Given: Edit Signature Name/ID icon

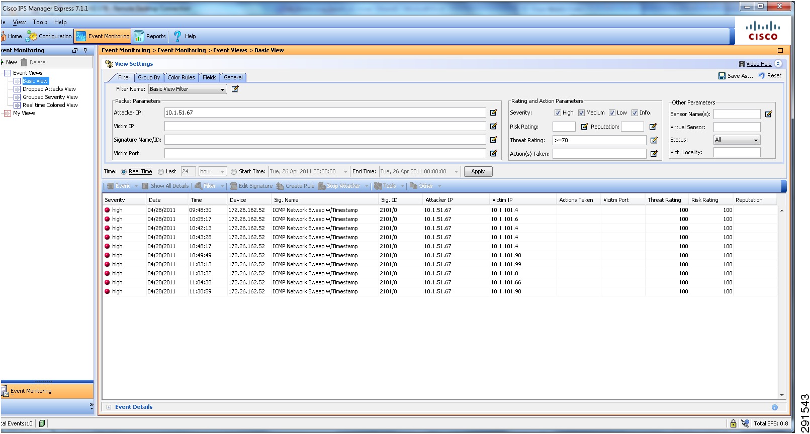Looking at the screenshot, I should point(493,140).
